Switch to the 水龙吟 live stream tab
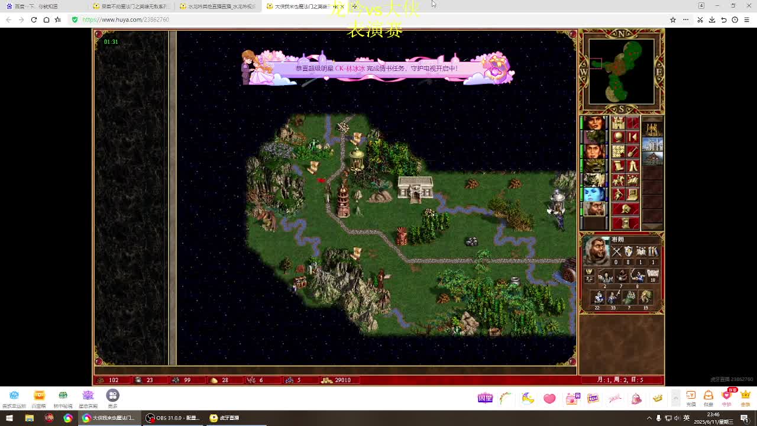Image resolution: width=757 pixels, height=426 pixels. [219, 6]
